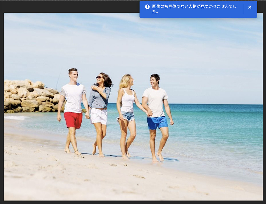Select the white t-shirt of the leftmost man
Screen dimensions: 266x204
[x=73, y=97]
